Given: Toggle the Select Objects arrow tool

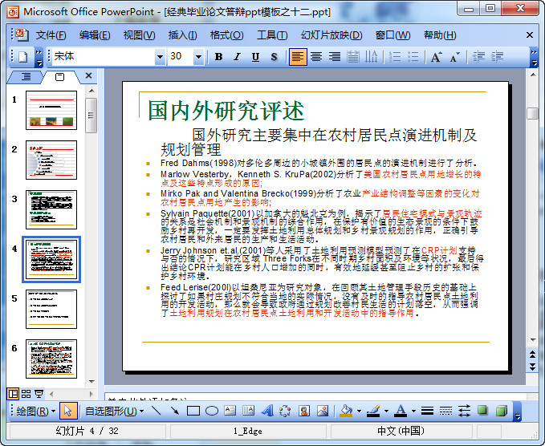Looking at the screenshot, I should pos(67,411).
